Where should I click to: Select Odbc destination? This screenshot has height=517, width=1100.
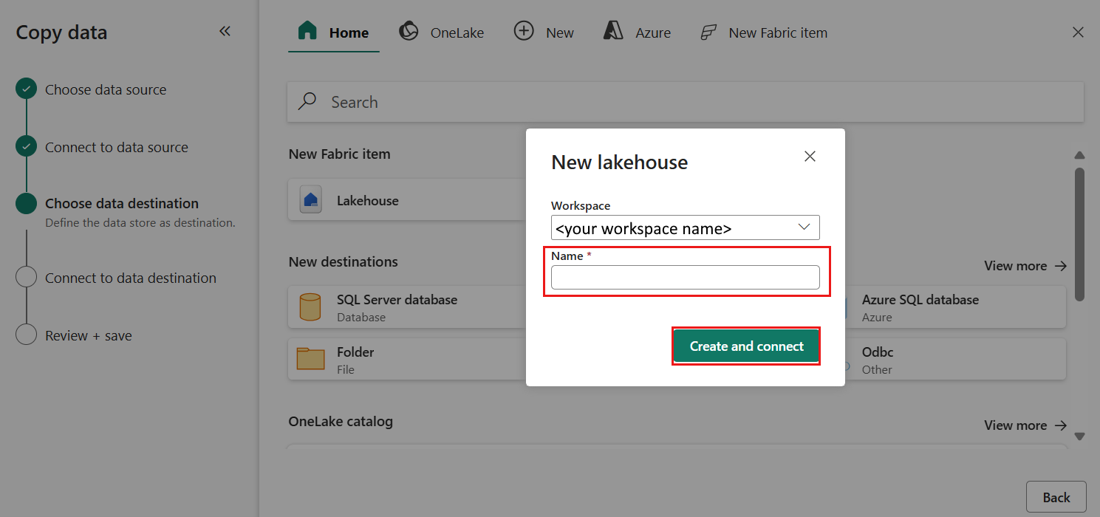tap(955, 359)
